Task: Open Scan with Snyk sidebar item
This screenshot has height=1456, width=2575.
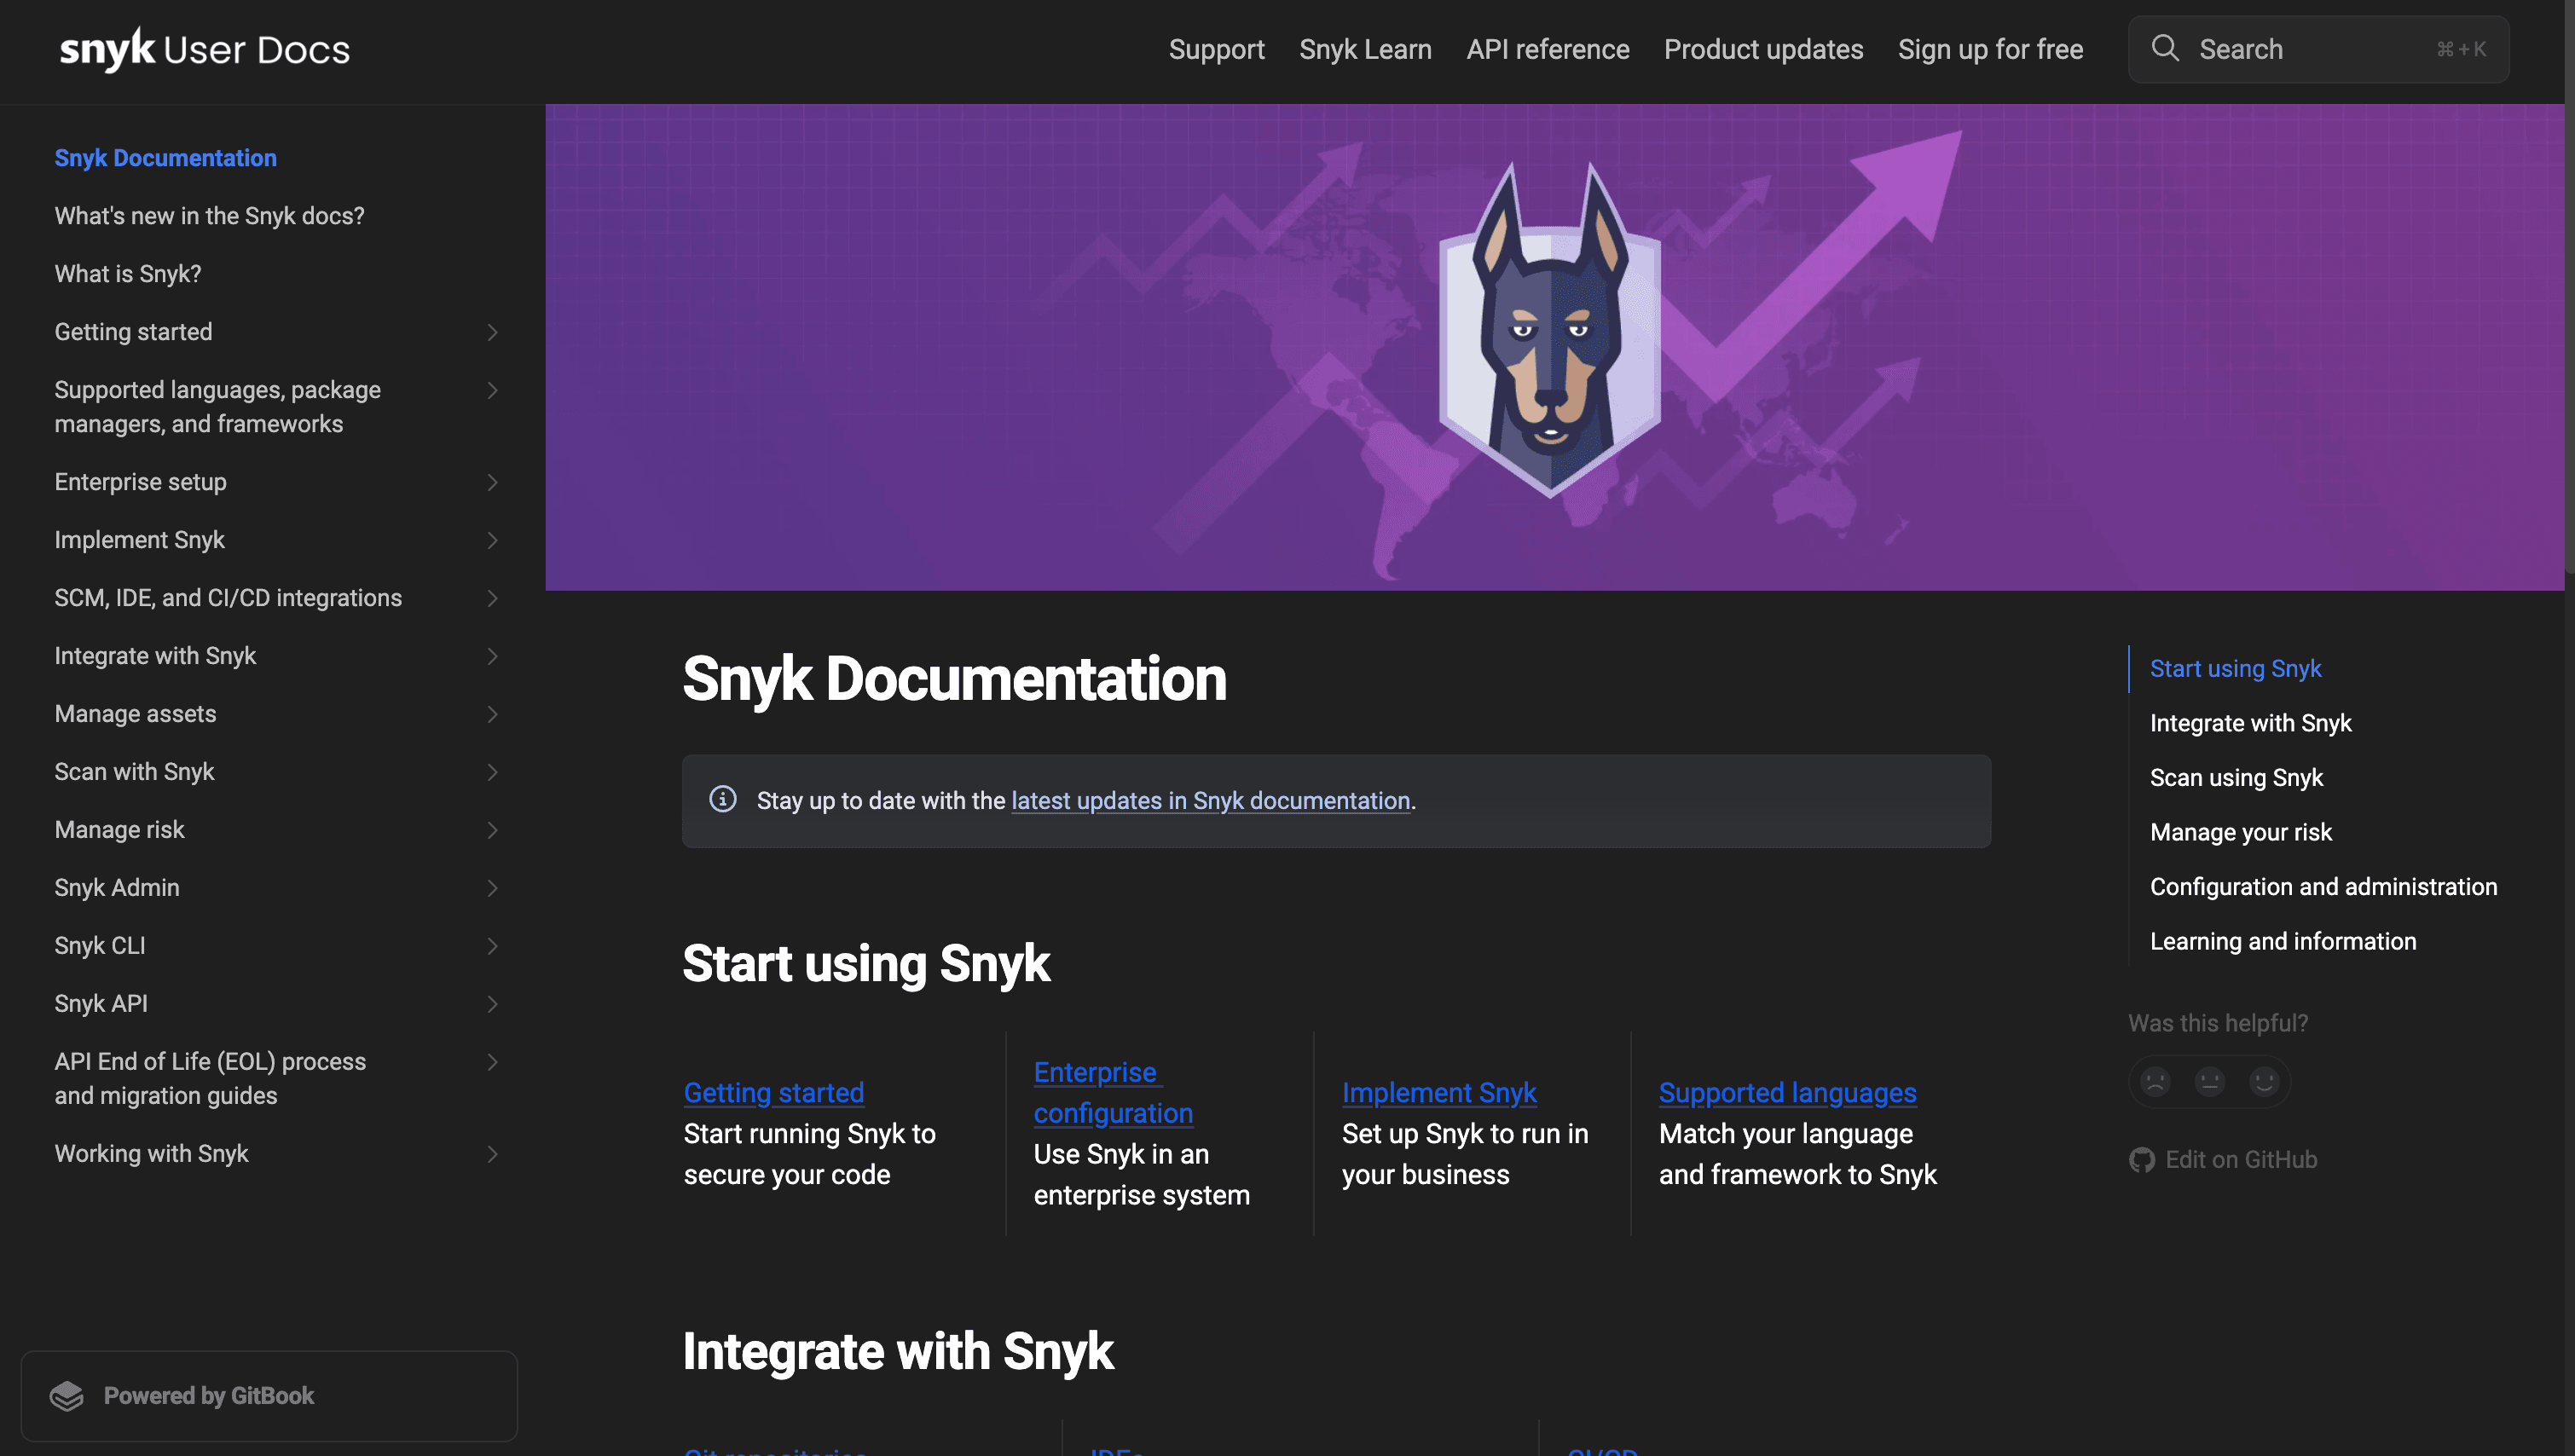Action: 134,772
